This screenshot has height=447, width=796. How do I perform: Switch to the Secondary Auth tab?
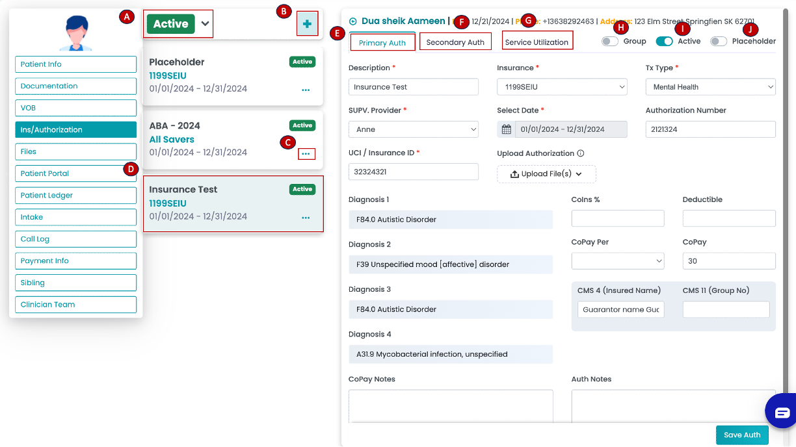[x=455, y=42]
